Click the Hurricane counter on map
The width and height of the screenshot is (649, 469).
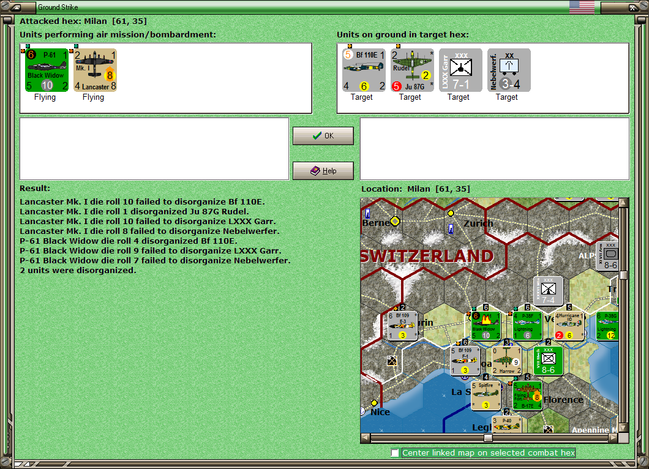tap(569, 326)
